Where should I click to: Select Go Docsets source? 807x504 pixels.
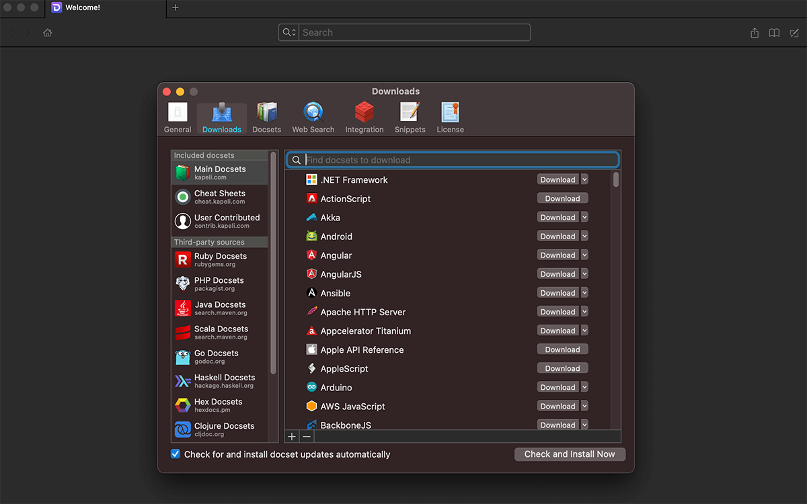tap(220, 356)
